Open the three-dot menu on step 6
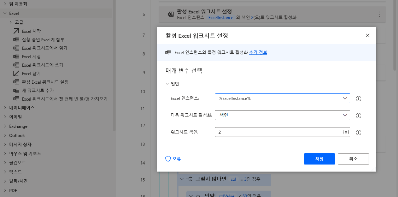This screenshot has height=197, width=398. click(380, 14)
